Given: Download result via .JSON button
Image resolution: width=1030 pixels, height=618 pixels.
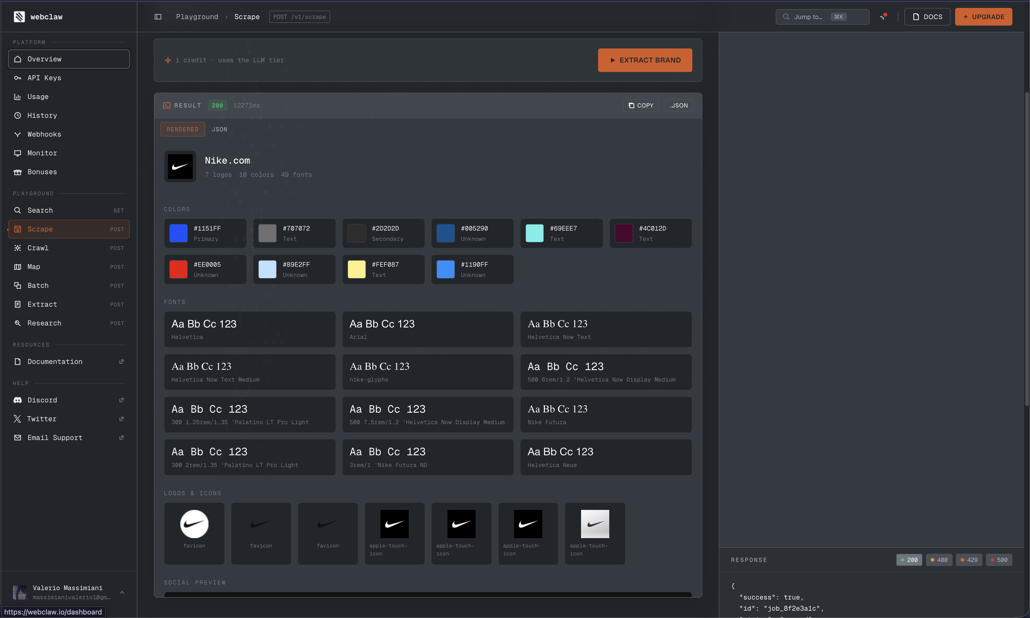Looking at the screenshot, I should click(x=679, y=105).
